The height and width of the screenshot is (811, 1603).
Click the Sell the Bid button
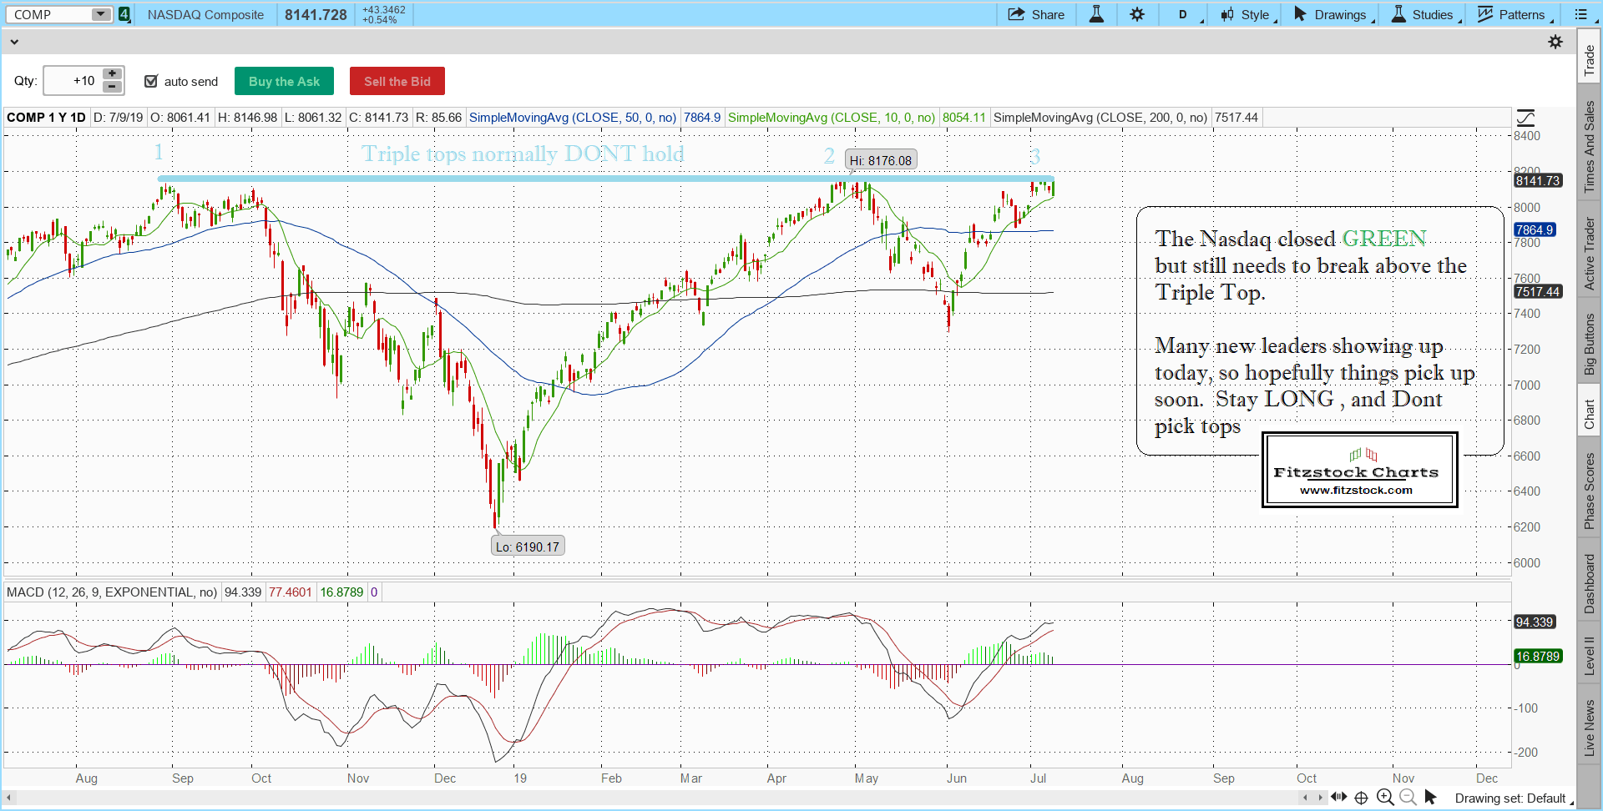coord(397,81)
